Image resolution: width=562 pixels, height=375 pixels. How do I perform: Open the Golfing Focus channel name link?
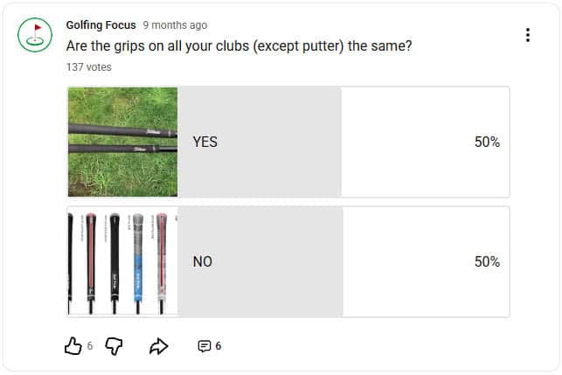[x=101, y=24]
